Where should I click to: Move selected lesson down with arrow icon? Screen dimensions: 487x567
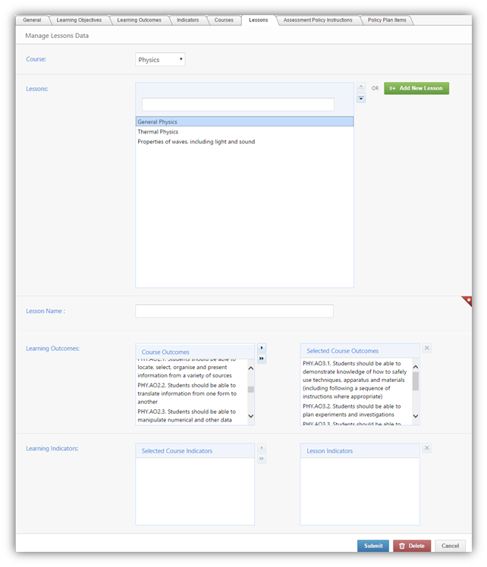click(x=361, y=99)
